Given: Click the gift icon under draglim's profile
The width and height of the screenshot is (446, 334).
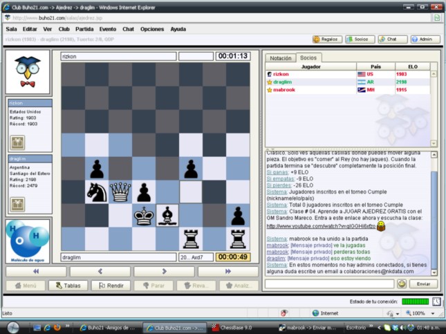Looking at the screenshot, I should point(17,205).
